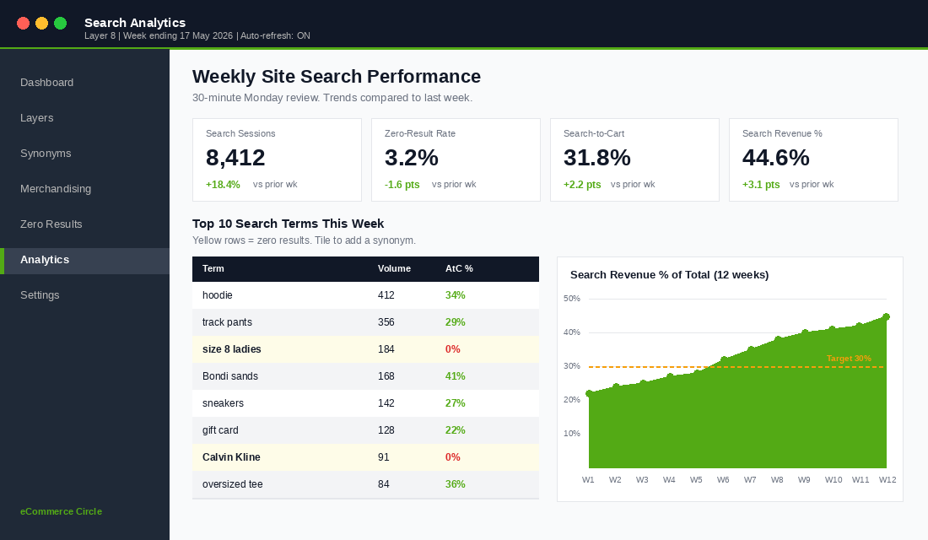Click the W6 axis label
The image size is (928, 540).
click(x=723, y=479)
